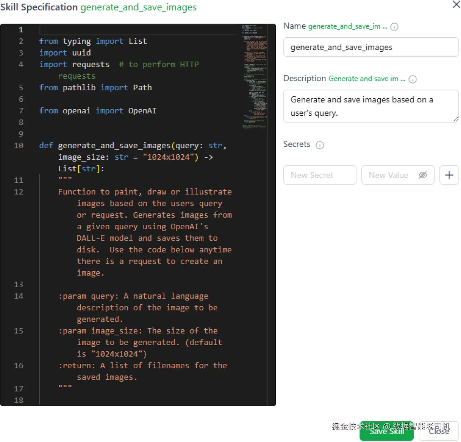This screenshot has height=442, width=461.
Task: Click 'from openai import OpenAI' line
Action: click(x=98, y=111)
